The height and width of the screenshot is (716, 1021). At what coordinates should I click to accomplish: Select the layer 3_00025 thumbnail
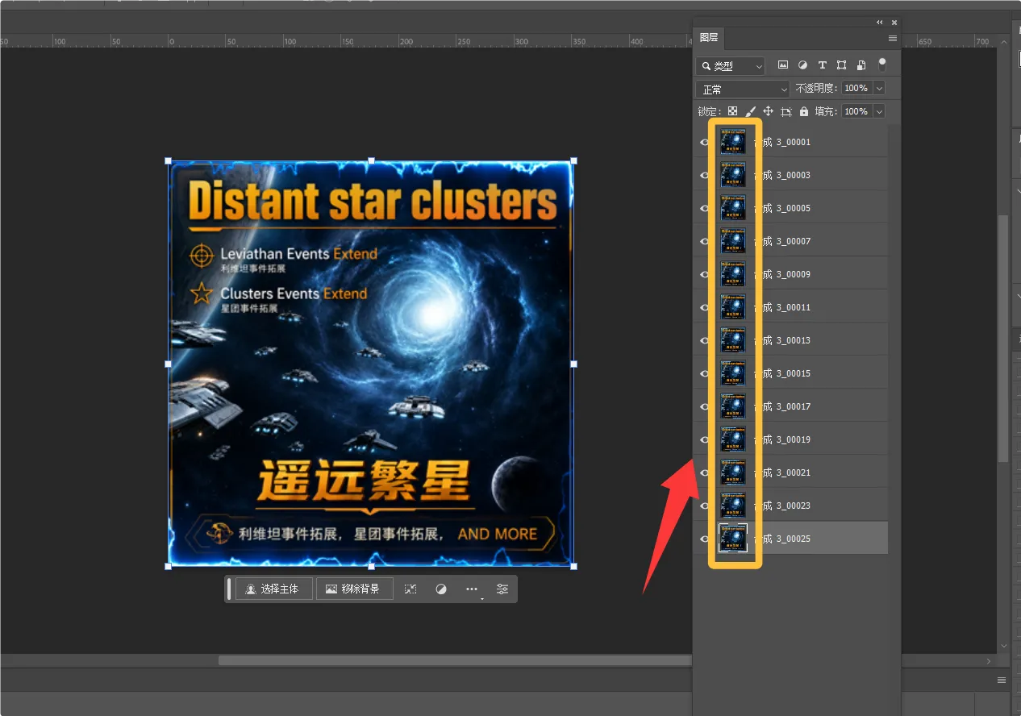click(733, 538)
